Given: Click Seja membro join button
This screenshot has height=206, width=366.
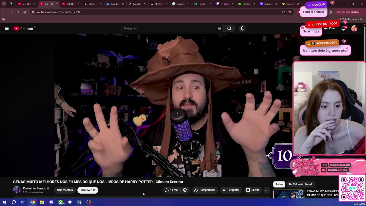Looking at the screenshot, I should tap(65, 190).
